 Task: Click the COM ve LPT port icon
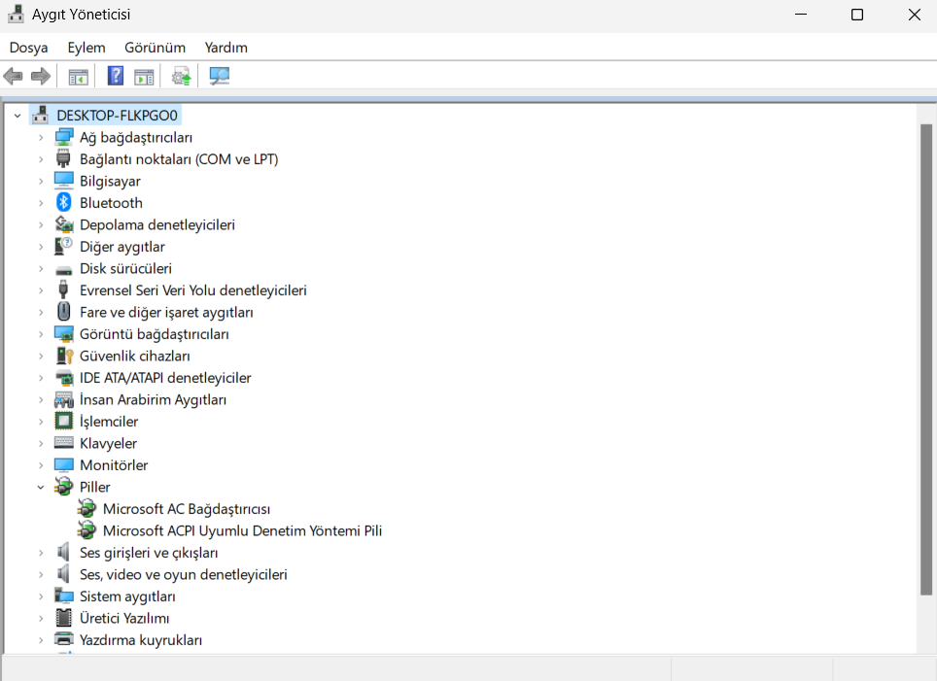click(x=63, y=159)
